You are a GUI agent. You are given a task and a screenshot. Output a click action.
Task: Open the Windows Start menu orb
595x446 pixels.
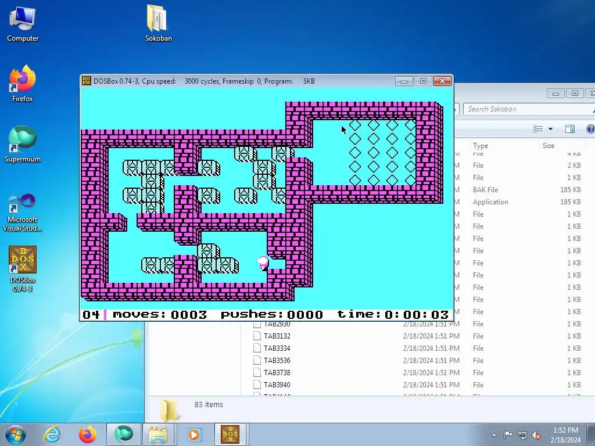[15, 434]
